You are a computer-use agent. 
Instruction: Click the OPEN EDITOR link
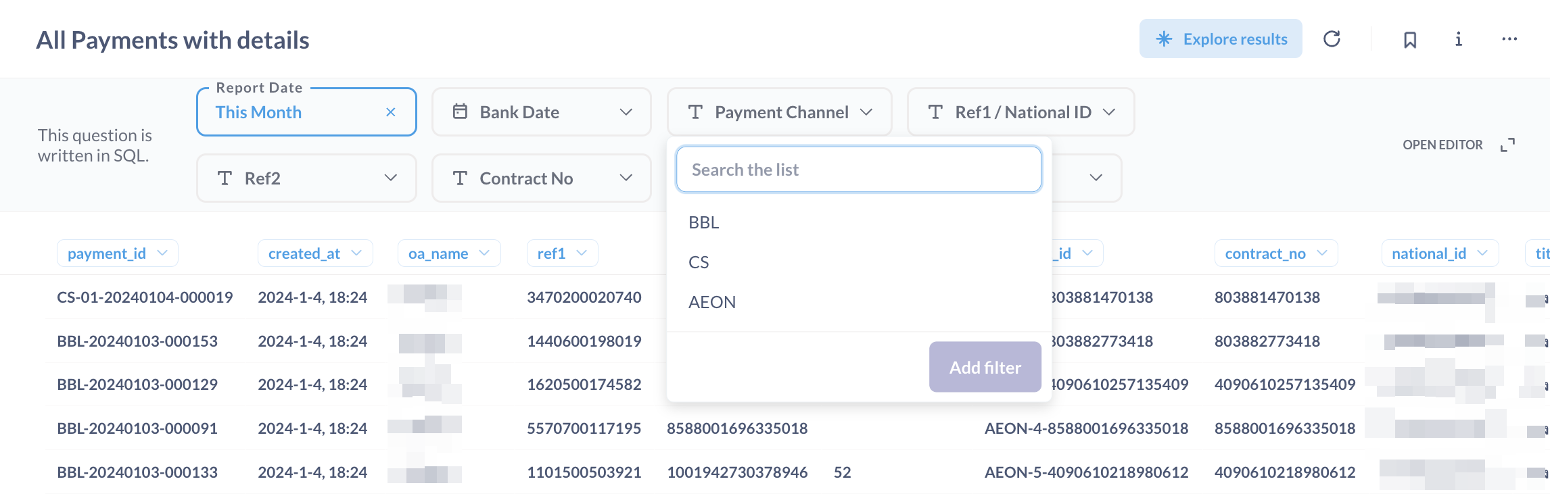(x=1442, y=145)
